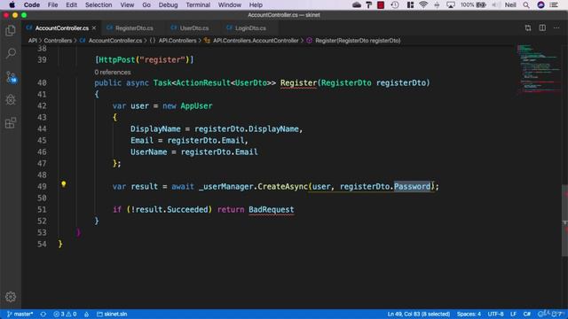Select the AccountController.cs tab

click(61, 27)
